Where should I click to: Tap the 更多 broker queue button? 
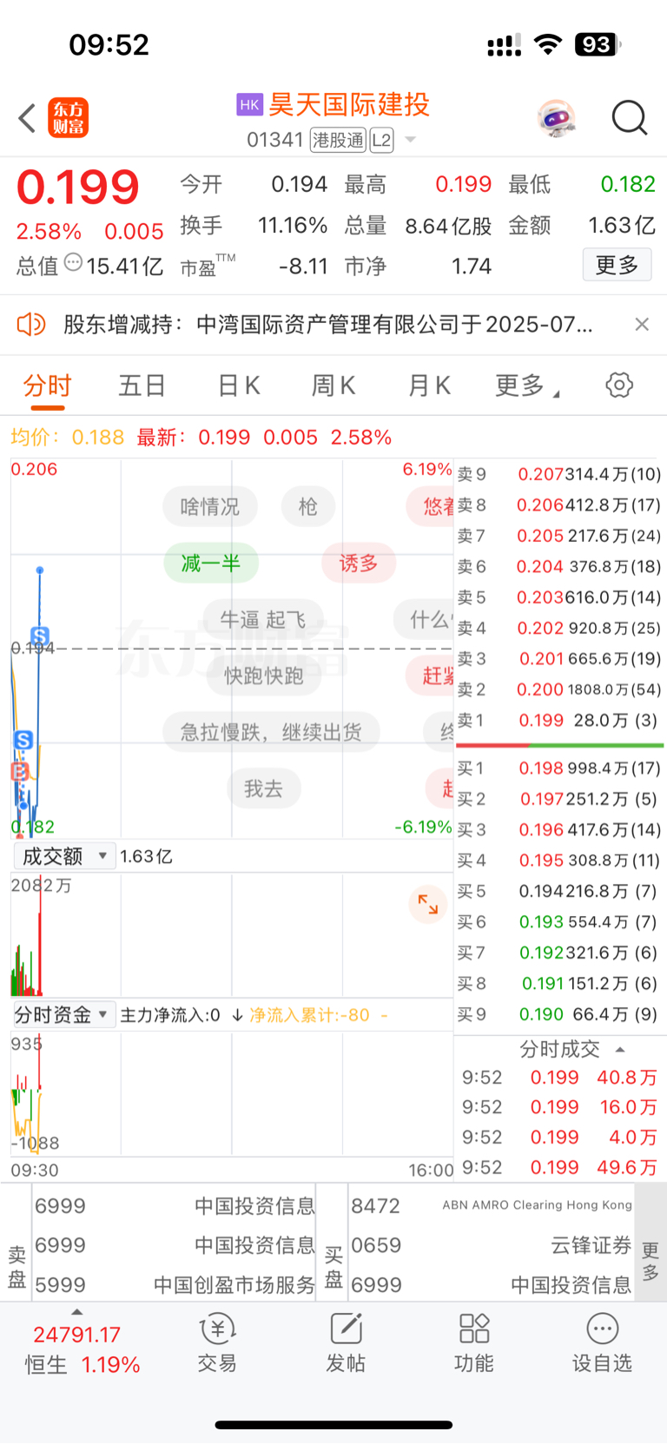pyautogui.click(x=650, y=1261)
